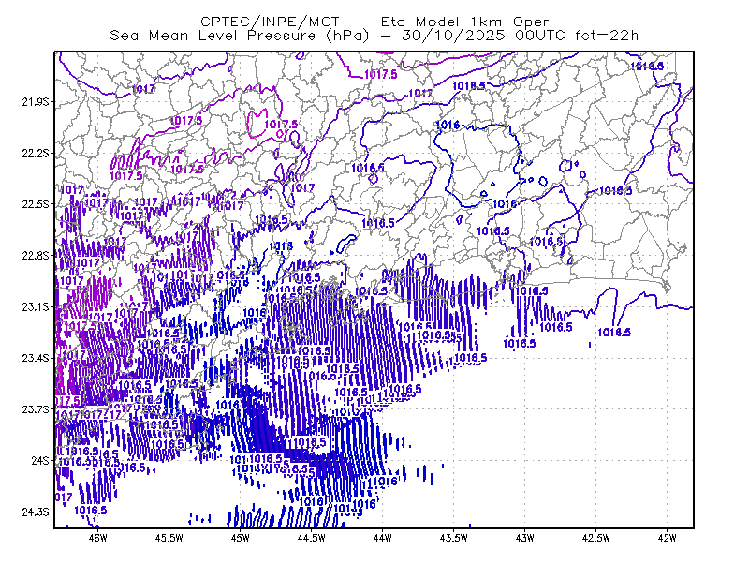
Task: Click the 22.2S latitude axis label
Action: click(36, 153)
